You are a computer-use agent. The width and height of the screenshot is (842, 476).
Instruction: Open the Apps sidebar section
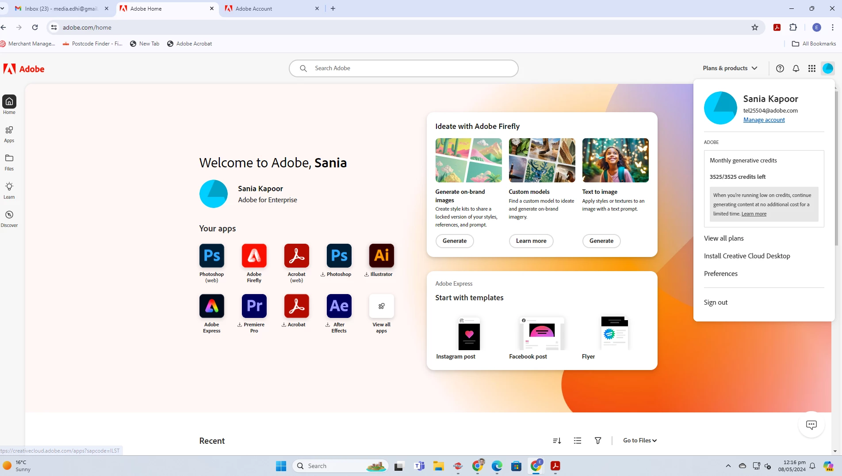point(9,134)
